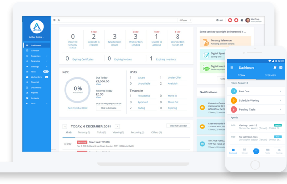This screenshot has width=287, height=184.
Task: Click the Under Offer units link
Action: pos(174,78)
